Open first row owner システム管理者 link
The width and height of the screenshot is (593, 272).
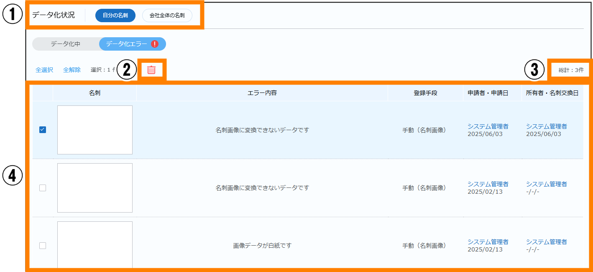[546, 126]
